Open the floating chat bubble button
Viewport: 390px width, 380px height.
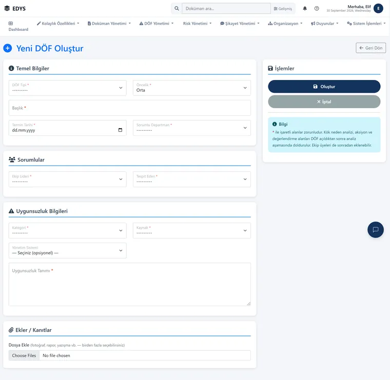[x=376, y=230]
